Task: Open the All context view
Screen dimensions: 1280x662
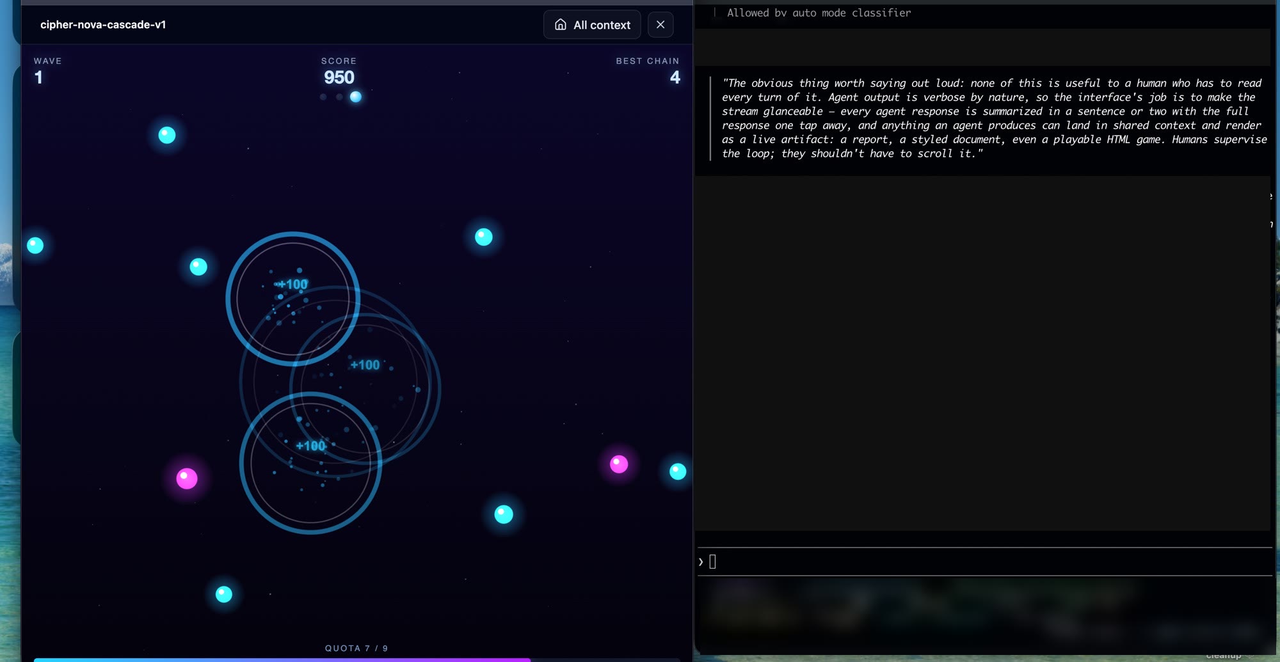Action: pos(592,25)
